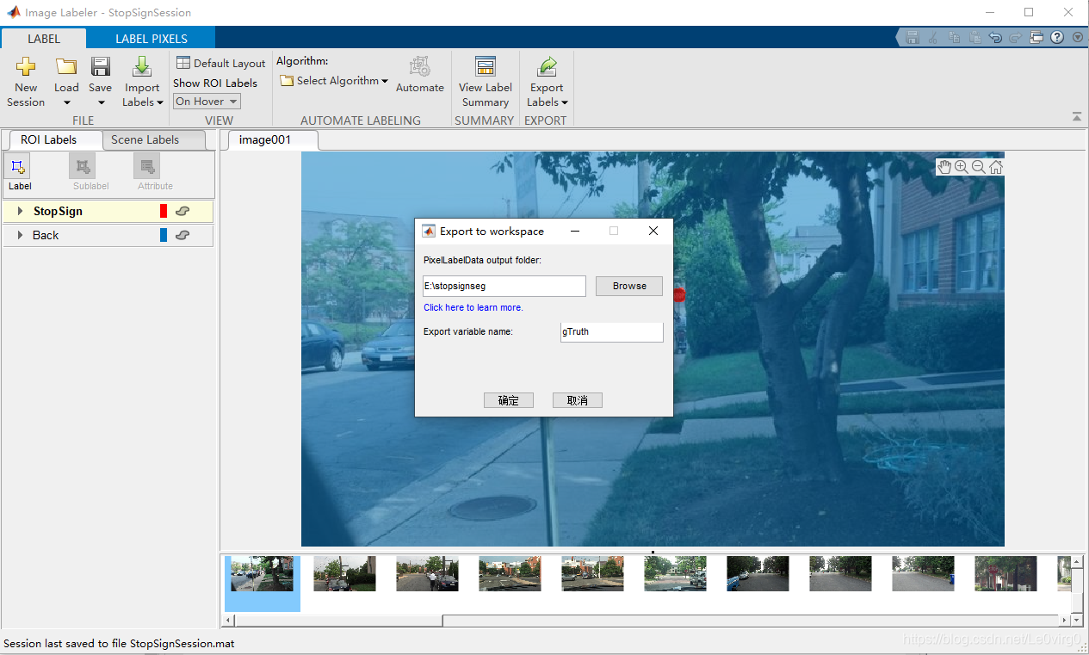Click the Label add-ROI icon
1089x655 pixels.
point(19,166)
